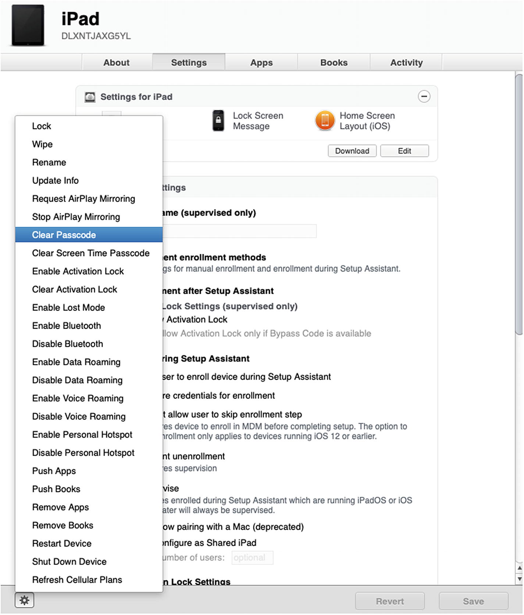Select Update Info in the menu

pos(89,181)
